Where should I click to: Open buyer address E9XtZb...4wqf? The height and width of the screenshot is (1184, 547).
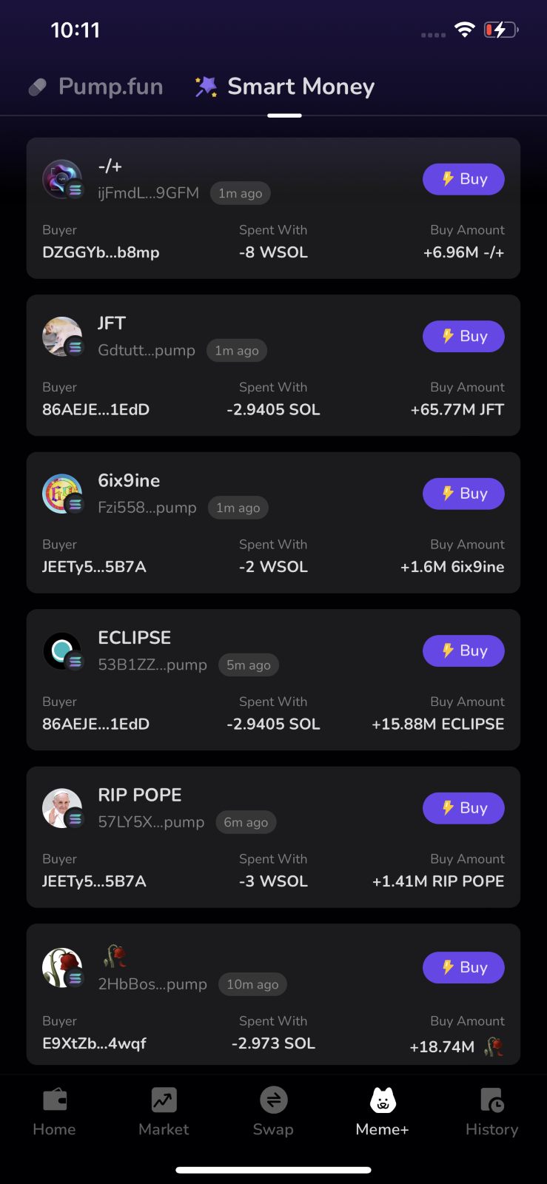pyautogui.click(x=94, y=1043)
